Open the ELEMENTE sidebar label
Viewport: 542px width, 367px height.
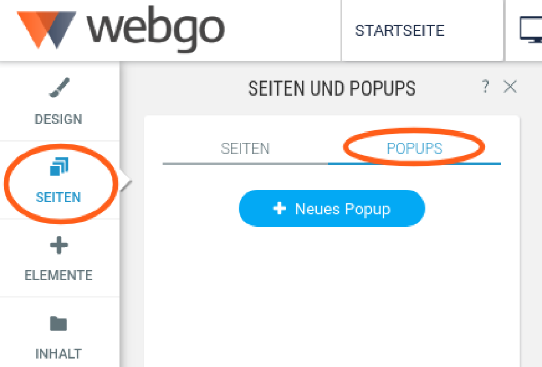click(58, 275)
